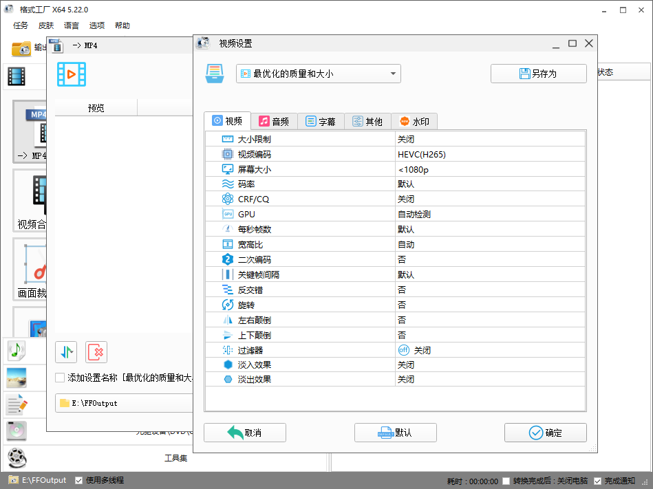Open the 皮肤 menu
Image resolution: width=653 pixels, height=489 pixels.
tap(46, 25)
